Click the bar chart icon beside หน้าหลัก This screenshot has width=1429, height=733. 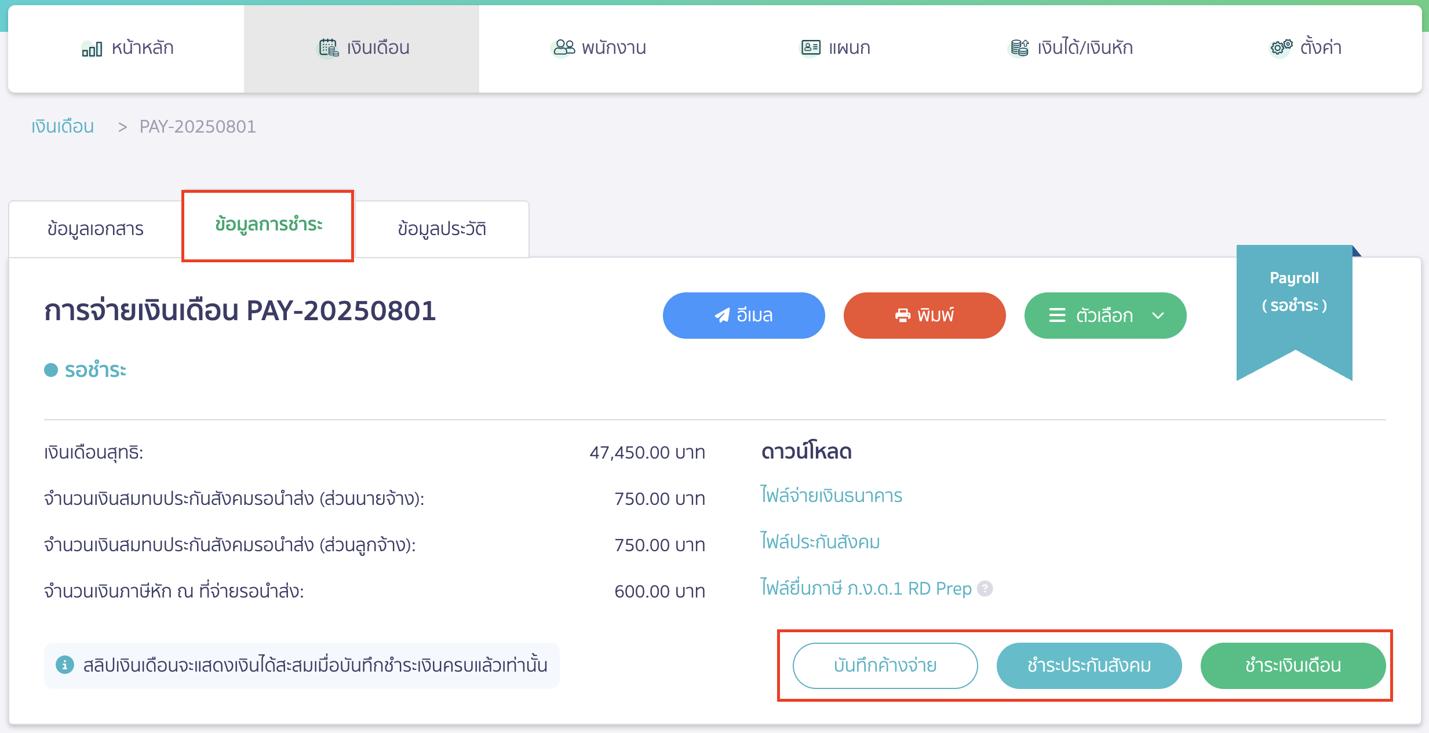tap(92, 49)
